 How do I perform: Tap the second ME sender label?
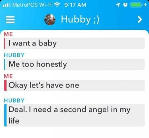[x=8, y=76]
